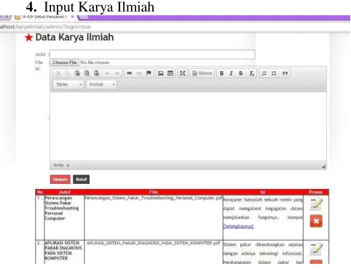The width and height of the screenshot is (351, 269).
Task: Open the Selengkapnya link in row 1
Action: coord(238,226)
